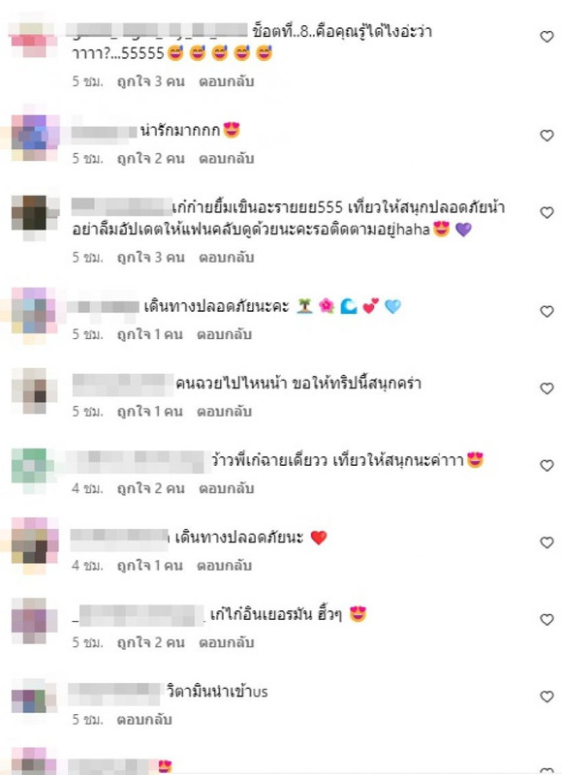View 2 likes under ว้าวพี่เก๋ฉายเดี่ยวว comment
Viewport: 562px width, 775px height.
[x=150, y=489]
